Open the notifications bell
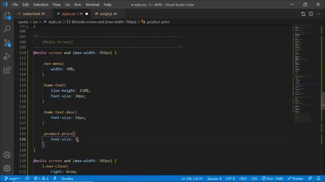 pyautogui.click(x=318, y=178)
